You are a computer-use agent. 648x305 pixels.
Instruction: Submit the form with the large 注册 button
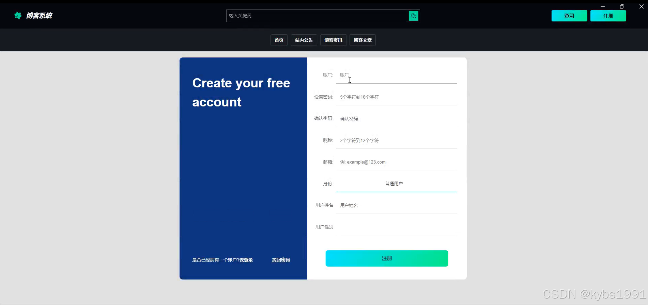(387, 258)
